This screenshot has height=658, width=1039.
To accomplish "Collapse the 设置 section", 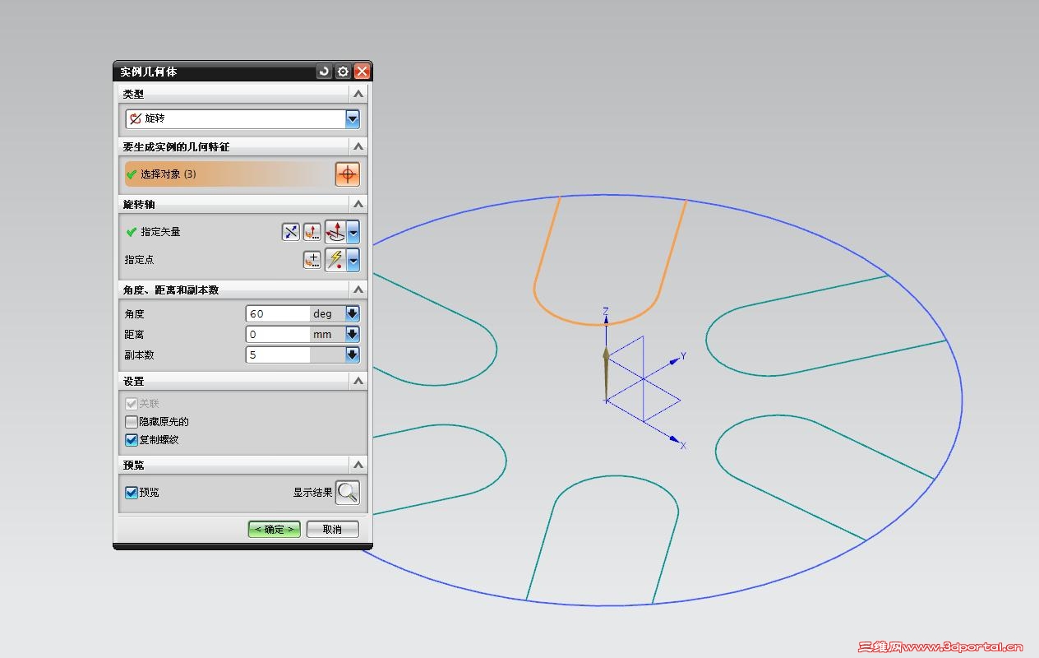I will (x=358, y=382).
